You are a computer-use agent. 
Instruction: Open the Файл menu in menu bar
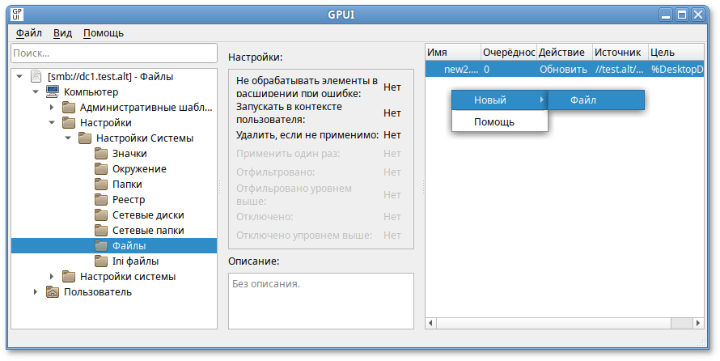29,33
